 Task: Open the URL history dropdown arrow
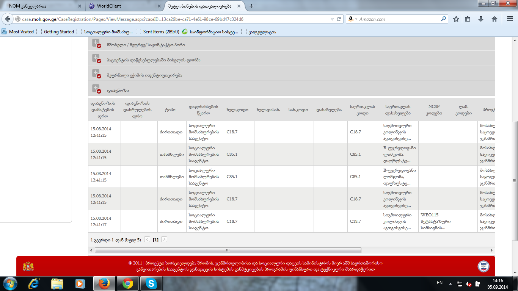click(x=332, y=19)
